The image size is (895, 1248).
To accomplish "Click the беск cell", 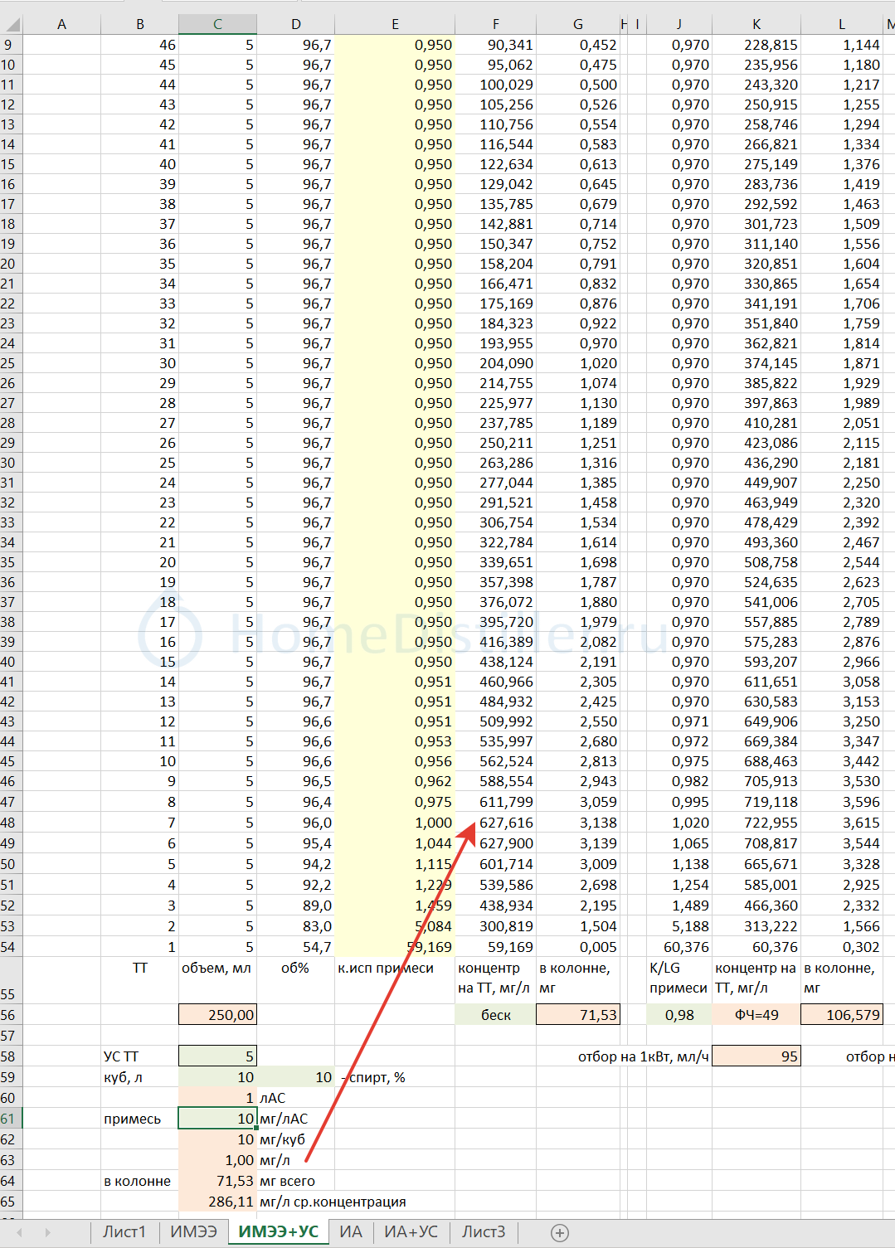I will point(495,1015).
